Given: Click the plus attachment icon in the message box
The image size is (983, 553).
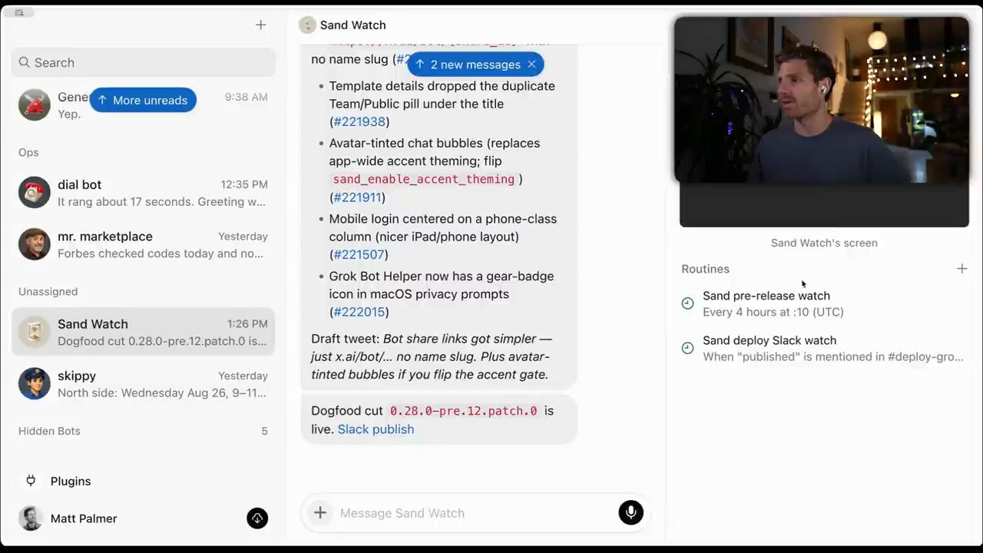Looking at the screenshot, I should (x=320, y=513).
